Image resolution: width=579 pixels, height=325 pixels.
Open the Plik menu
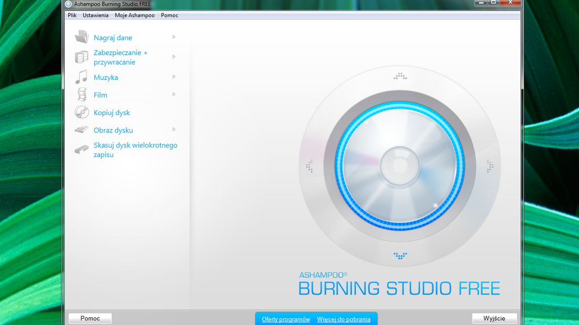click(72, 15)
